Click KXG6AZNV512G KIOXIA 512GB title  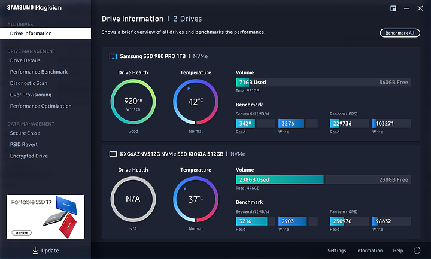coord(172,154)
